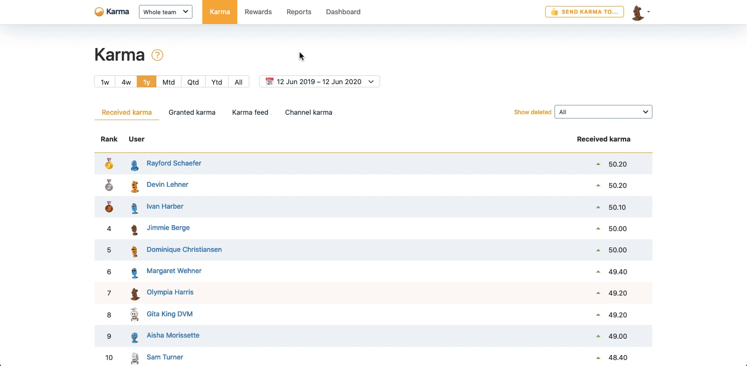
Task: Click Olympia Harris's avatar icon
Action: tap(135, 294)
